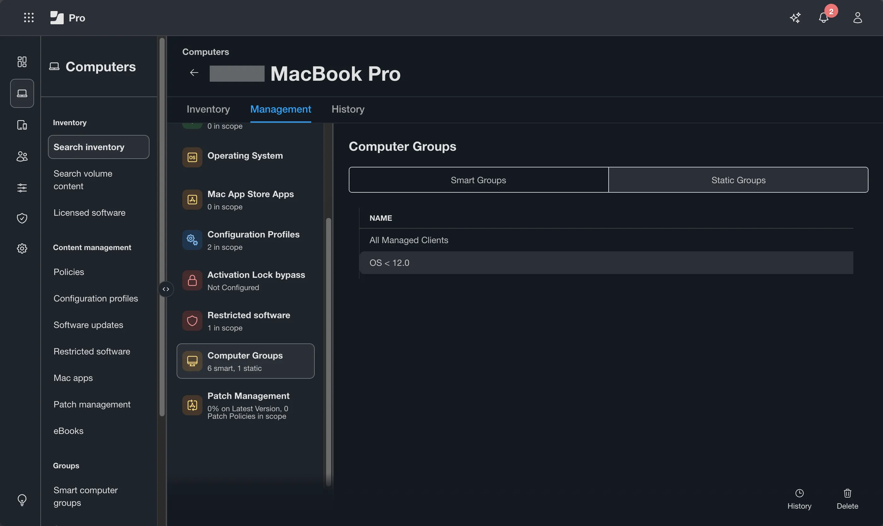This screenshot has height=526, width=883.
Task: Click the Mac App Store Apps icon
Action: tap(192, 200)
